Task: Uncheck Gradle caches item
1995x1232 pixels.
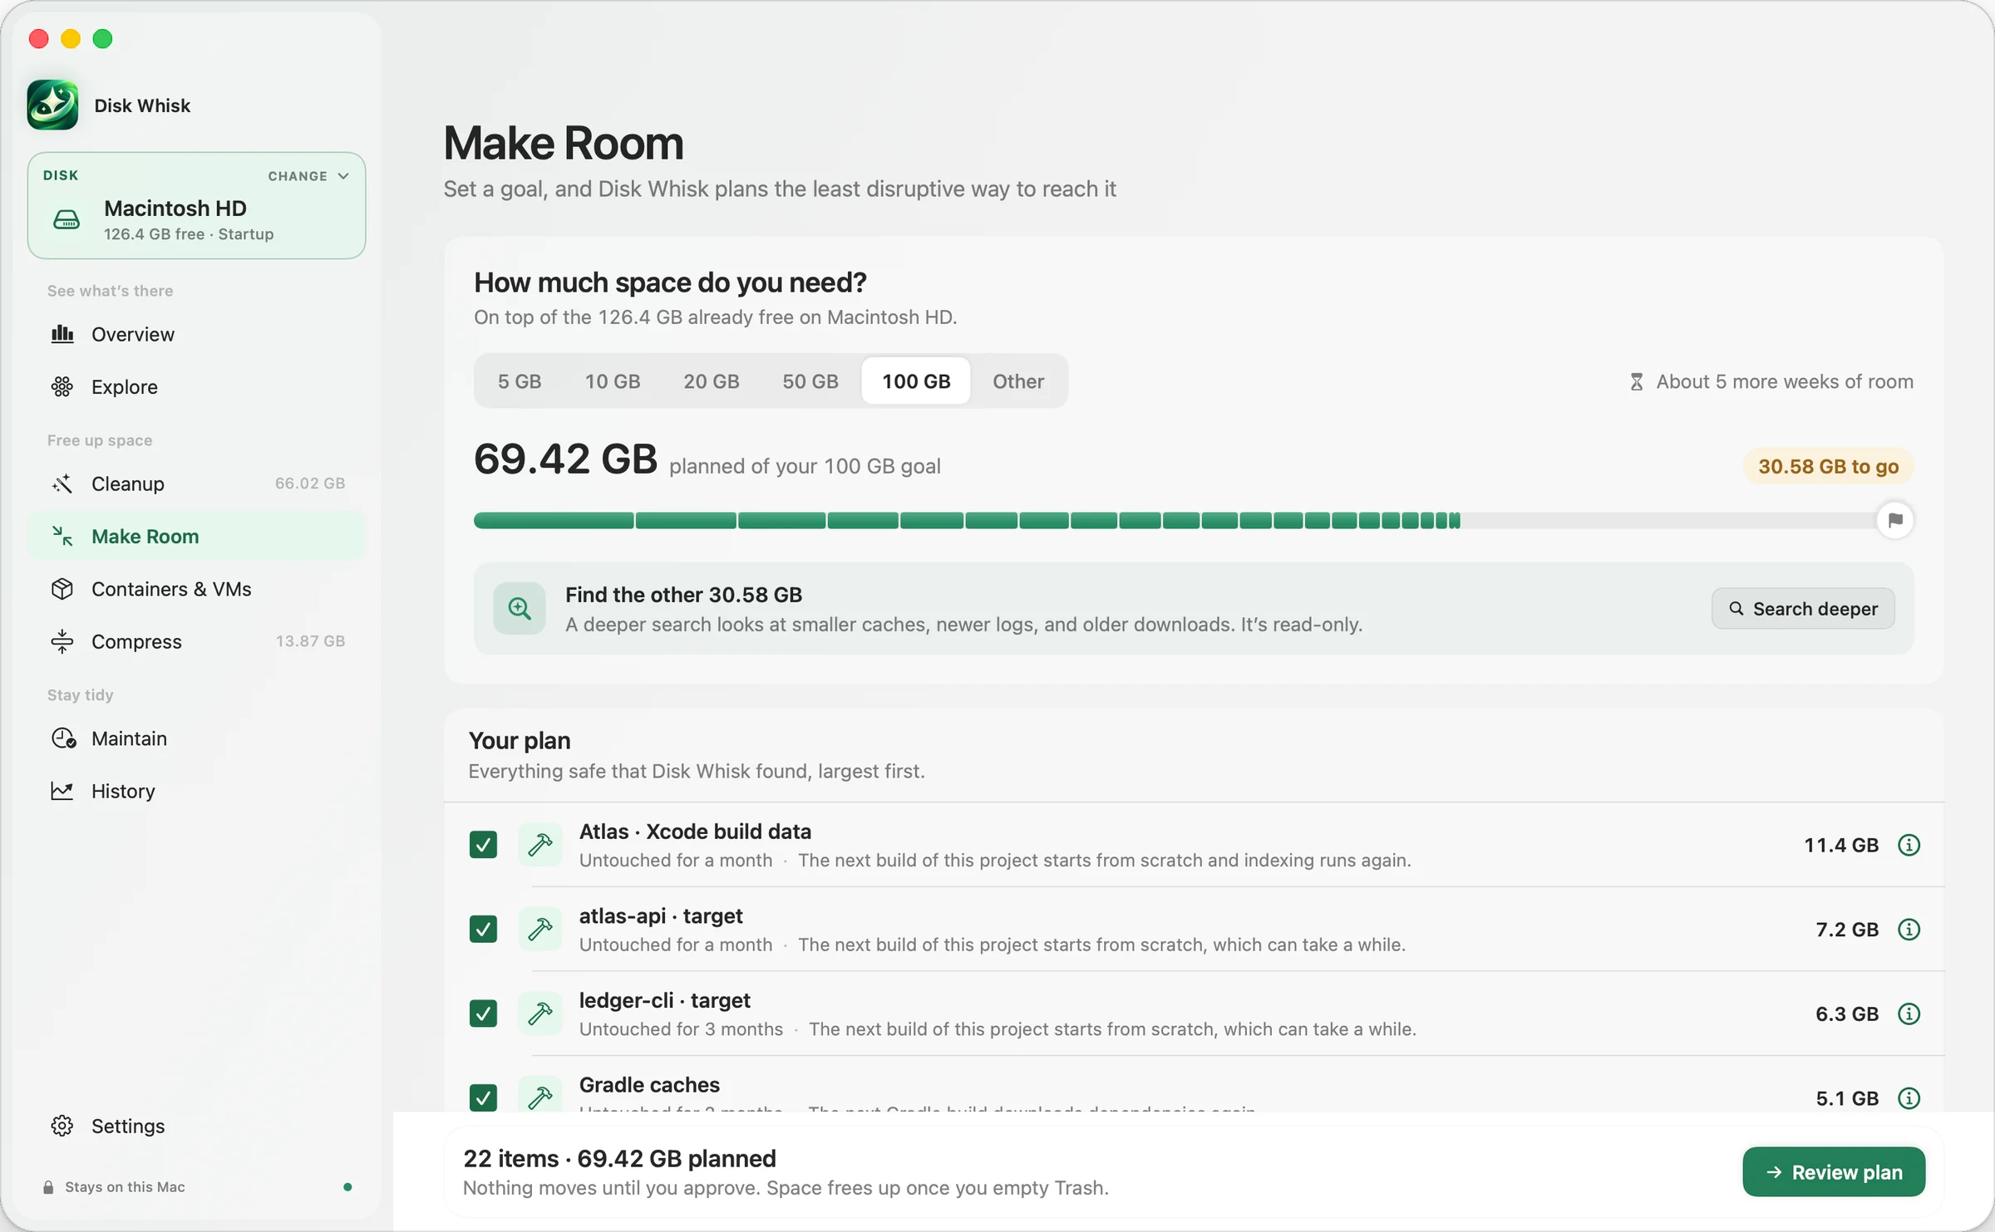Action: pos(483,1098)
